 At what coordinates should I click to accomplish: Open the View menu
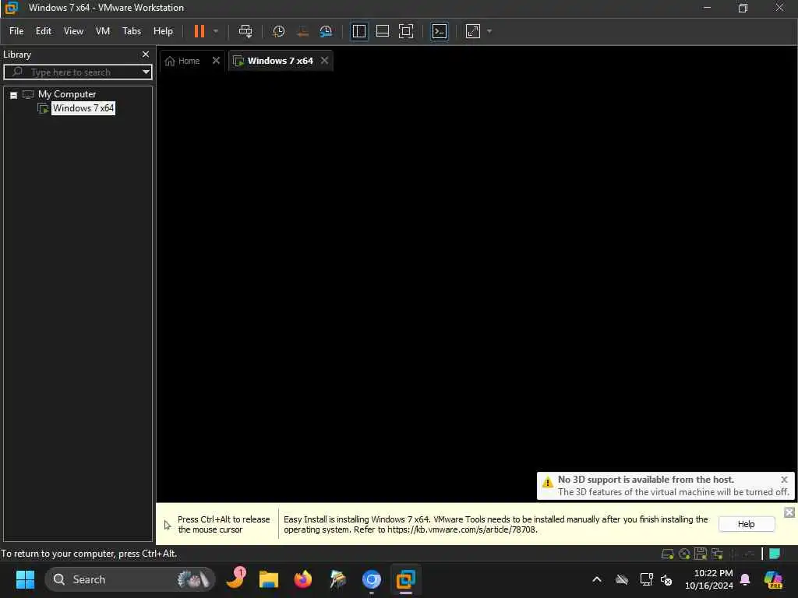73,31
